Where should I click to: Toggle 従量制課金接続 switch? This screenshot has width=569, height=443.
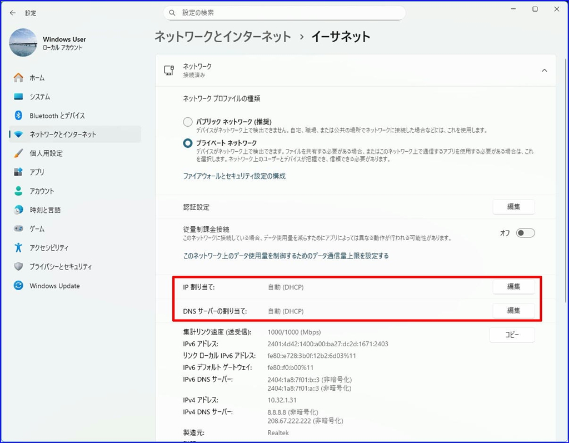pyautogui.click(x=526, y=233)
